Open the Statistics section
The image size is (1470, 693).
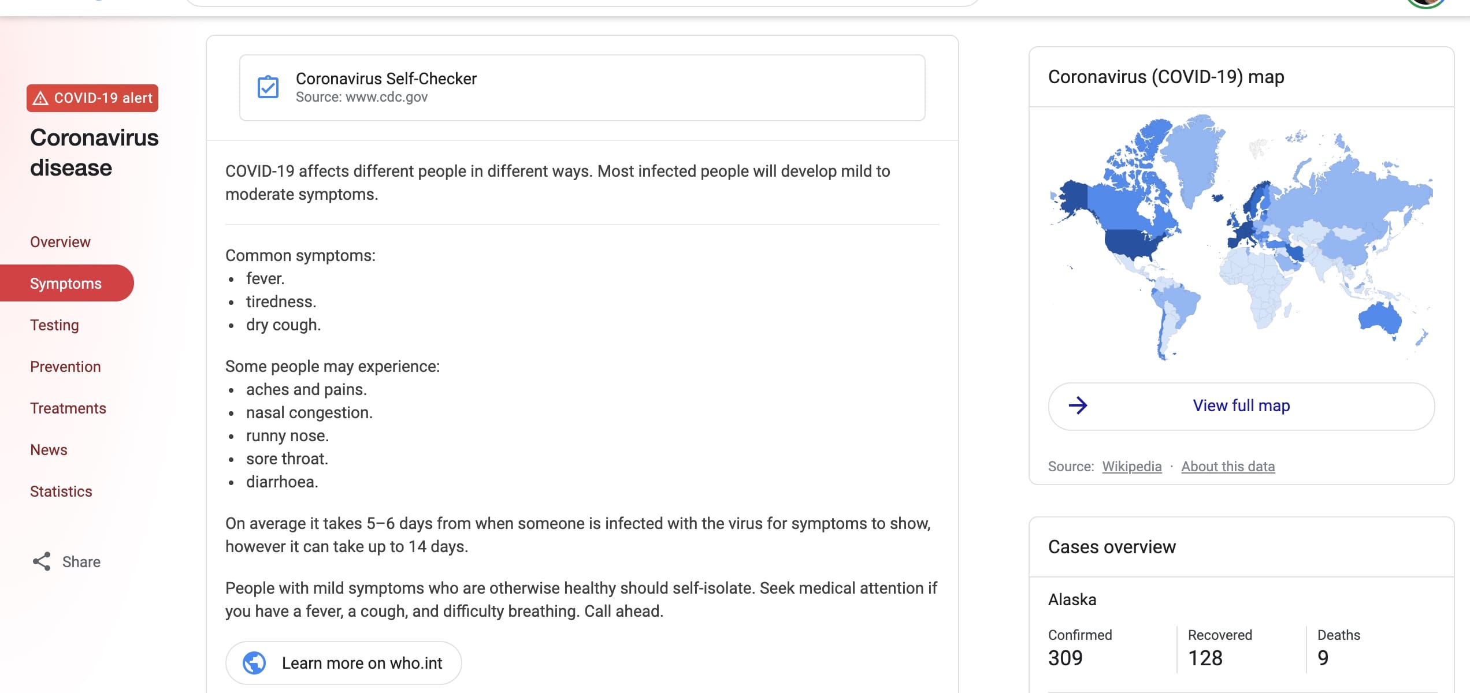click(61, 491)
